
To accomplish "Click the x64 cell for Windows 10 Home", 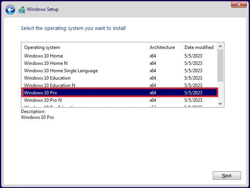I will coord(153,56).
